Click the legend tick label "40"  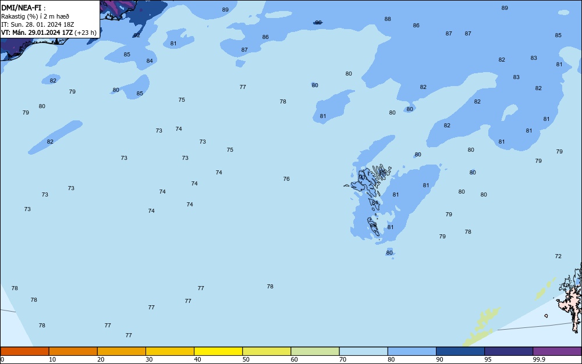click(x=197, y=359)
